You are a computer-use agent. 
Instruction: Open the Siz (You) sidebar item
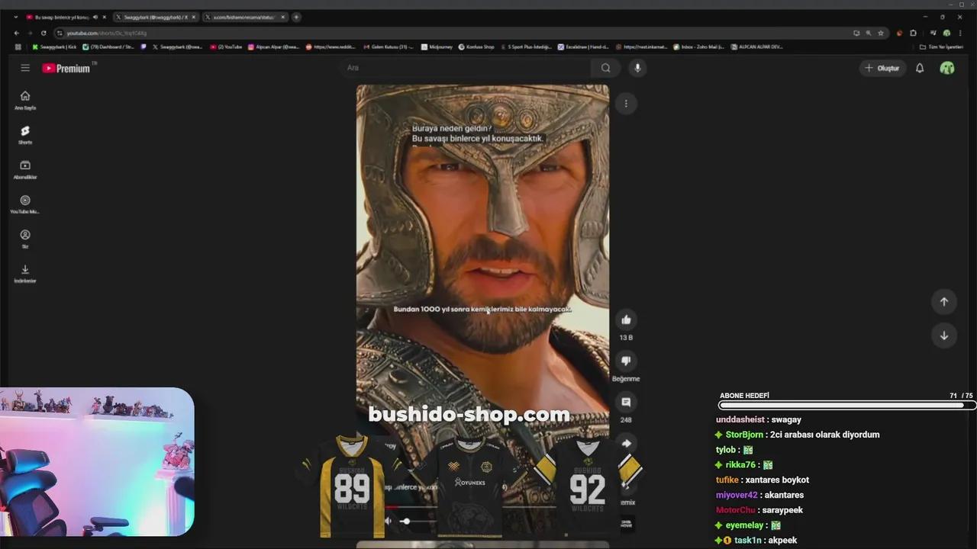click(25, 239)
